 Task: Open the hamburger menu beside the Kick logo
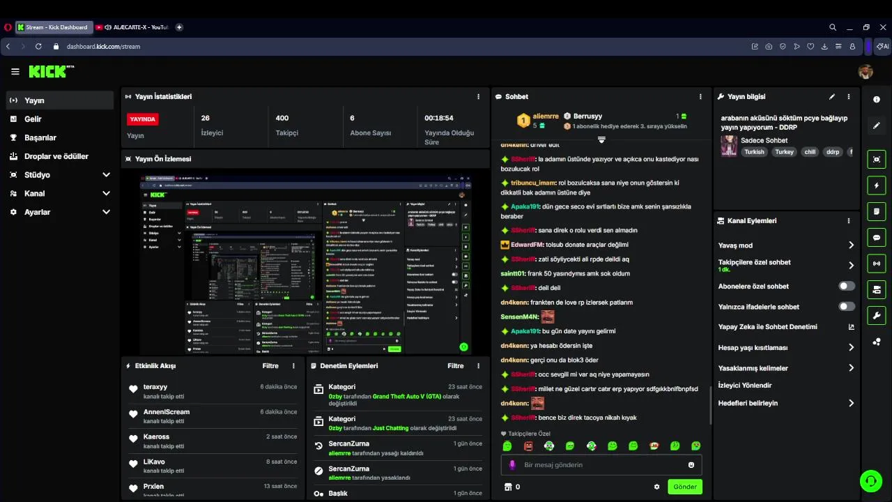15,72
